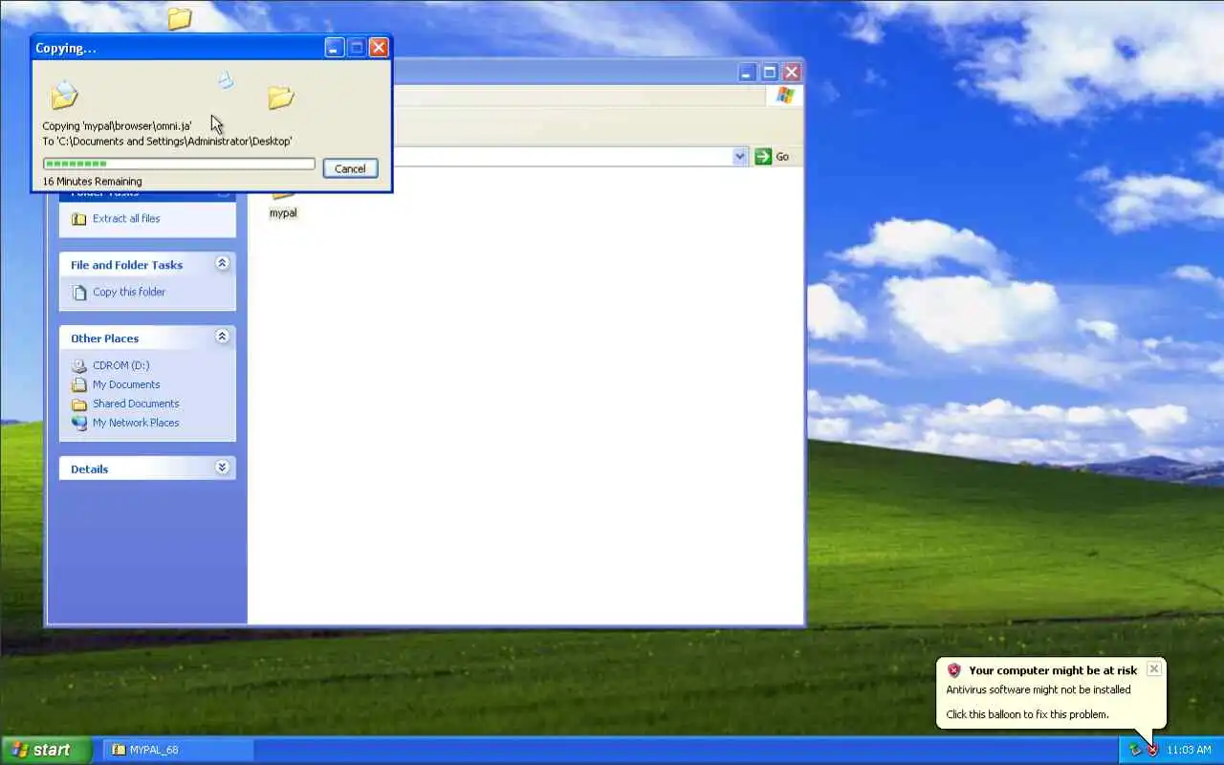Click the source folder icon in copy animation
This screenshot has height=765, width=1224.
click(x=64, y=94)
